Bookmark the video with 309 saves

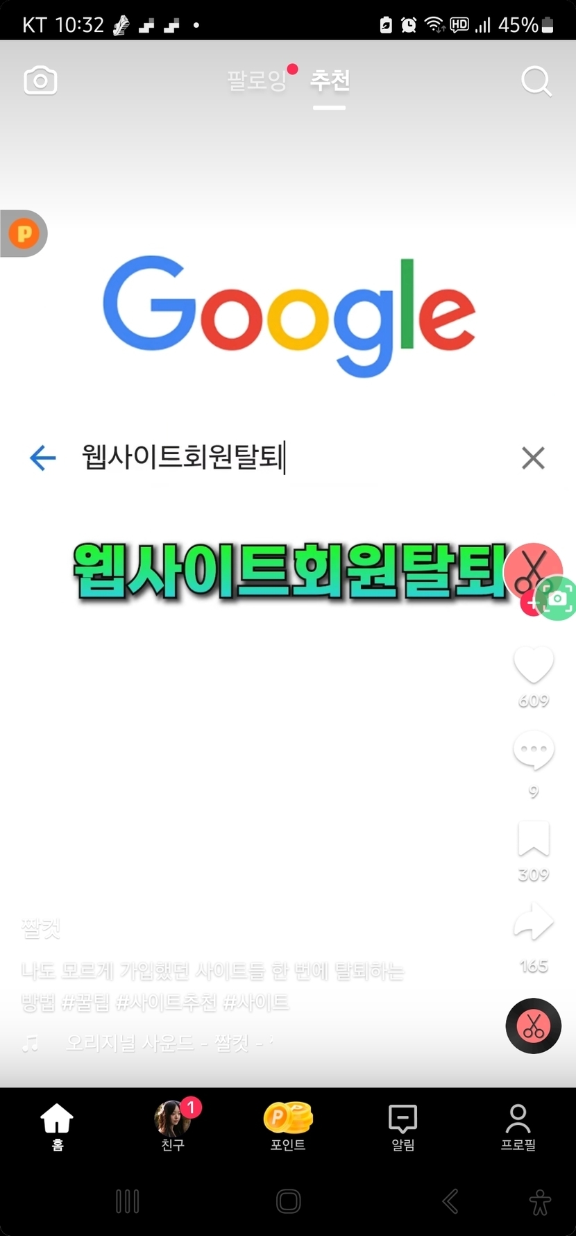point(533,838)
